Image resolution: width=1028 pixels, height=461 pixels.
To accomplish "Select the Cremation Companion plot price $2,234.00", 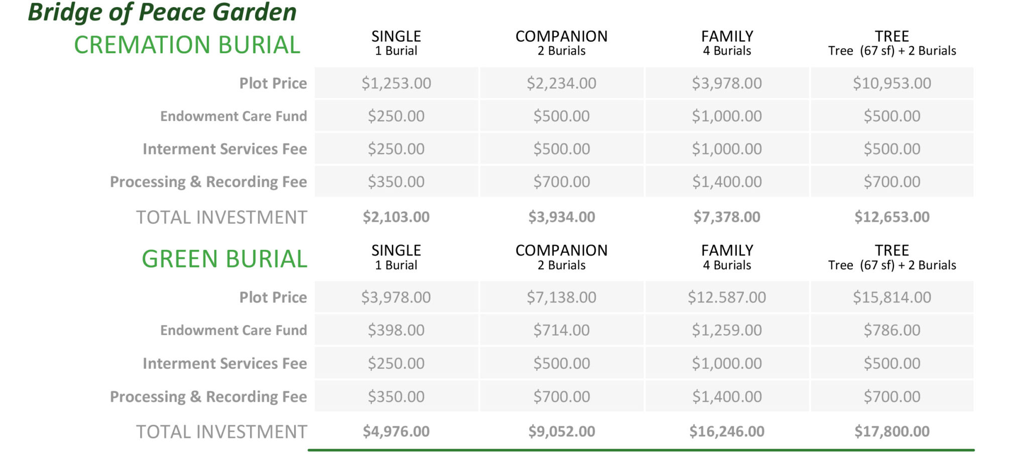I will [x=561, y=83].
